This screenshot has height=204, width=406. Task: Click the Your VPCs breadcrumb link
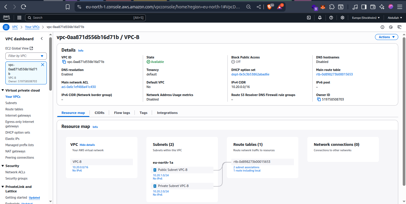point(32,27)
